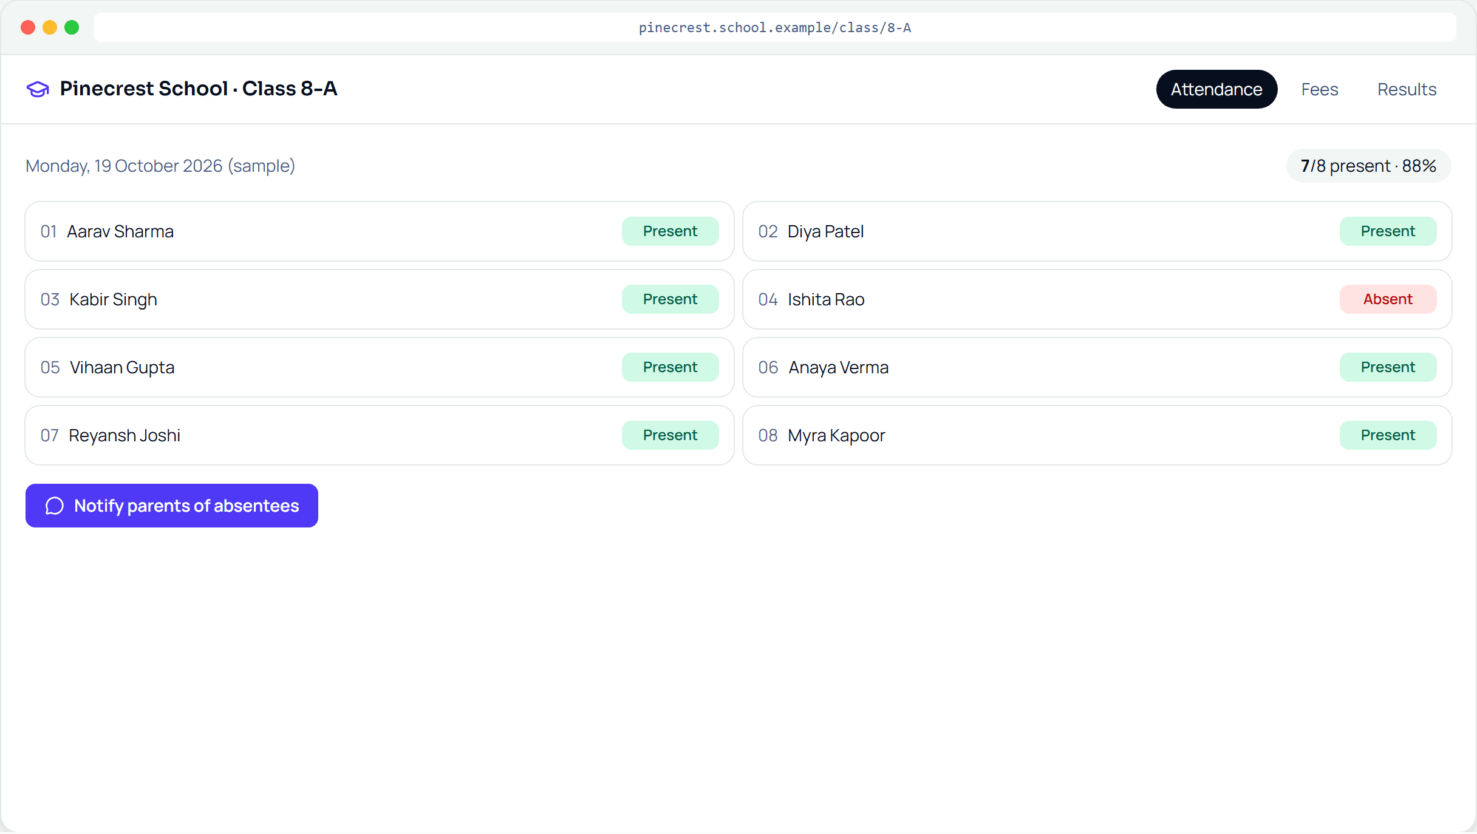Viewport: 1477px width, 834px height.
Task: Select student name Vihaan Gupta
Action: click(122, 367)
